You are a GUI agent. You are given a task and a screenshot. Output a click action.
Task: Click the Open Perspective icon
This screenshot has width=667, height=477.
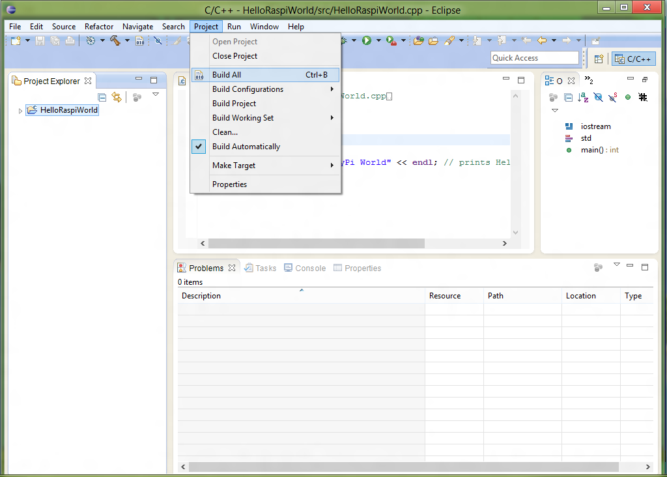tap(599, 59)
